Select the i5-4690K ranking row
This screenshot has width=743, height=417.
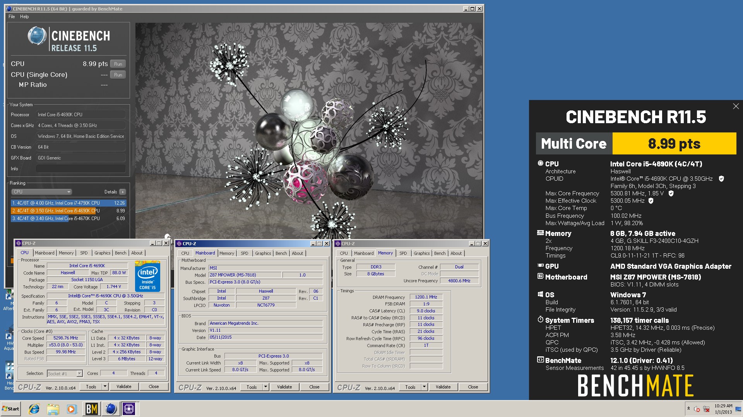[x=68, y=211]
